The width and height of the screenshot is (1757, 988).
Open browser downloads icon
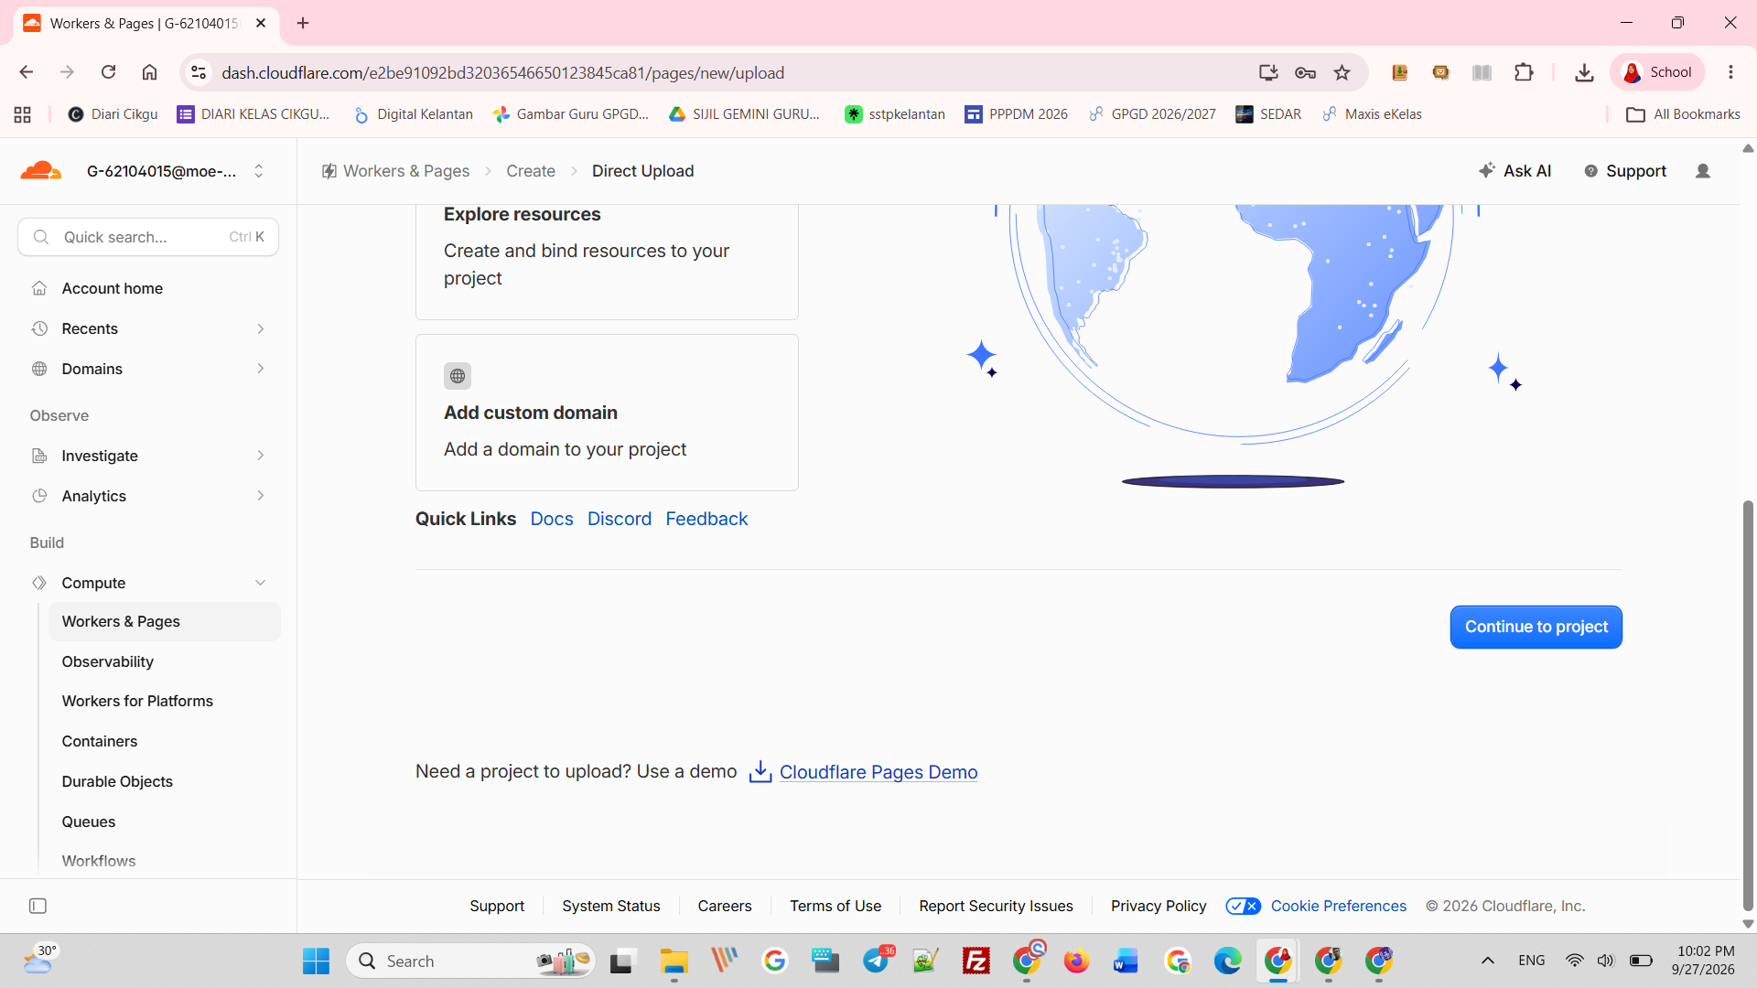(x=1584, y=72)
